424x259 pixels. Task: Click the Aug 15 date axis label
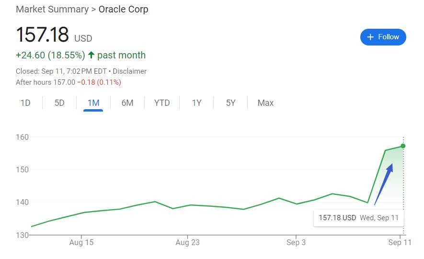[81, 243]
